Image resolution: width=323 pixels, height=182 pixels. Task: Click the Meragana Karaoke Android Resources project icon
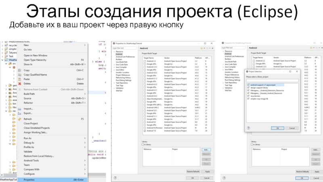click(x=248, y=93)
